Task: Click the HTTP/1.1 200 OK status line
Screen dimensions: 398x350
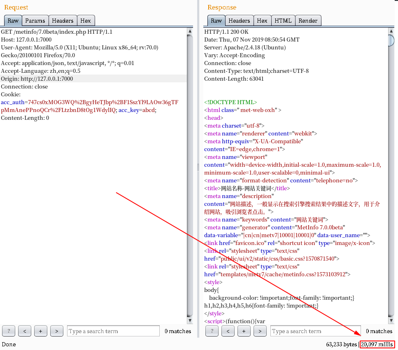Action: pos(226,32)
